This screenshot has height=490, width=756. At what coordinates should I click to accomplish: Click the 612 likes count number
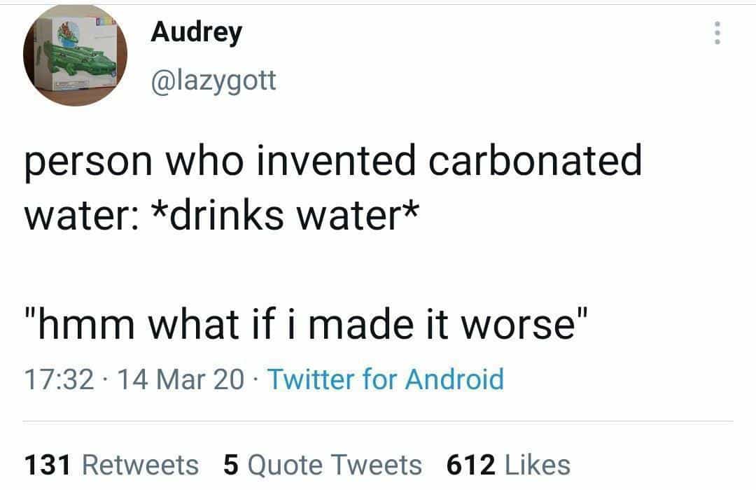[470, 465]
